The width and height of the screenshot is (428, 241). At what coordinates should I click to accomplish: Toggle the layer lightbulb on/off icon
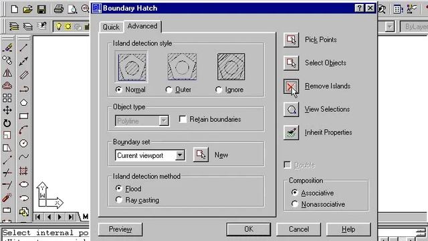58,27
